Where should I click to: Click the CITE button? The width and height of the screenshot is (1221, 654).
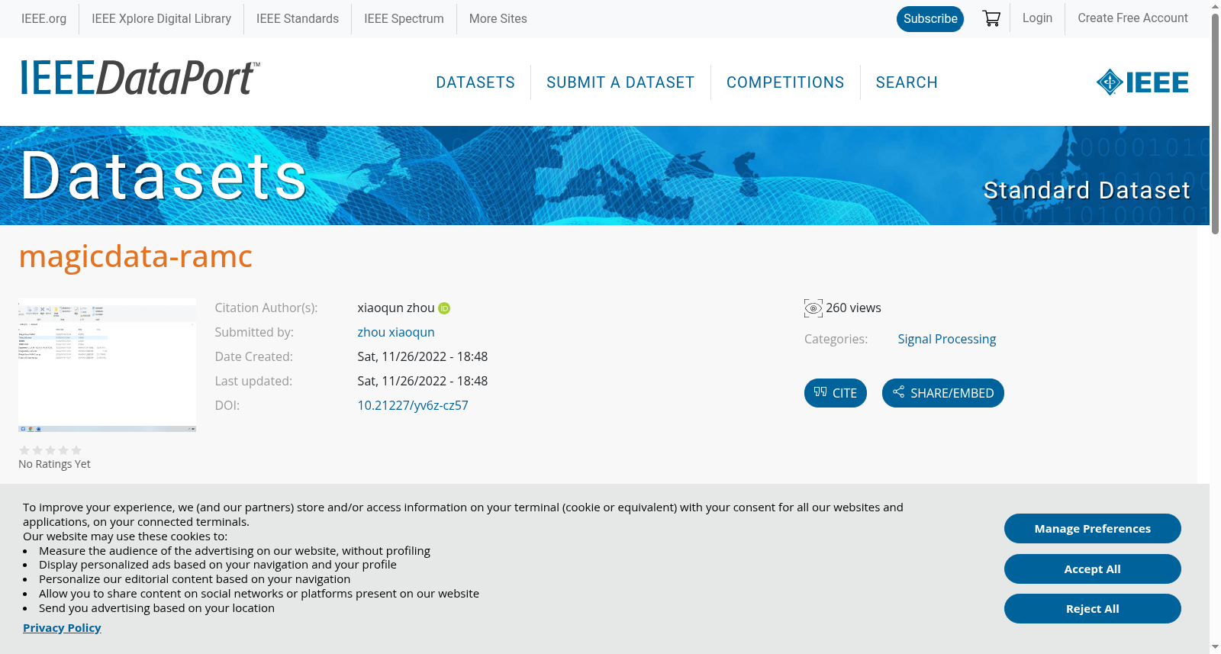click(836, 393)
